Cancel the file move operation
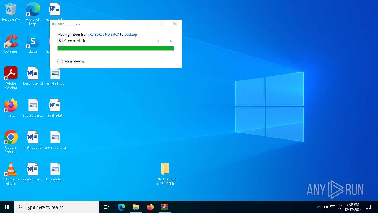The height and width of the screenshot is (213, 378). pyautogui.click(x=171, y=41)
